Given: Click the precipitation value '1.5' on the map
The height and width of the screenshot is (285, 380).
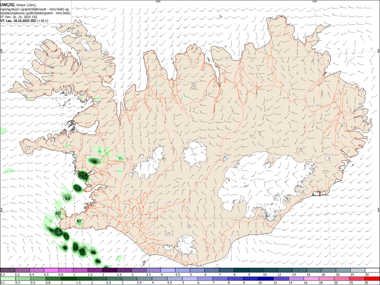Looking at the screenshot, I should (65, 248).
